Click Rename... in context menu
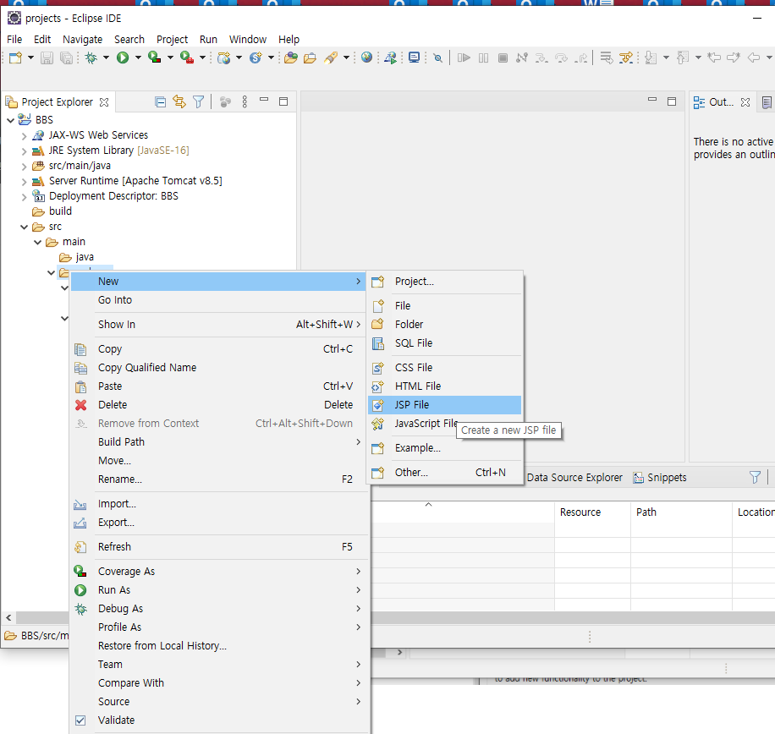Viewport: 775px width, 734px height. pyautogui.click(x=219, y=479)
